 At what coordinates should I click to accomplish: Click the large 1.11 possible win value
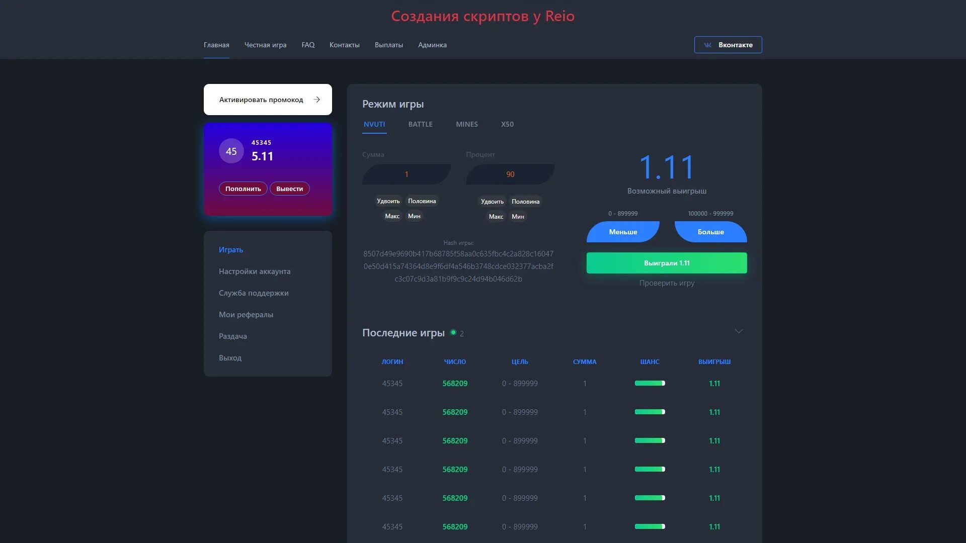[667, 167]
